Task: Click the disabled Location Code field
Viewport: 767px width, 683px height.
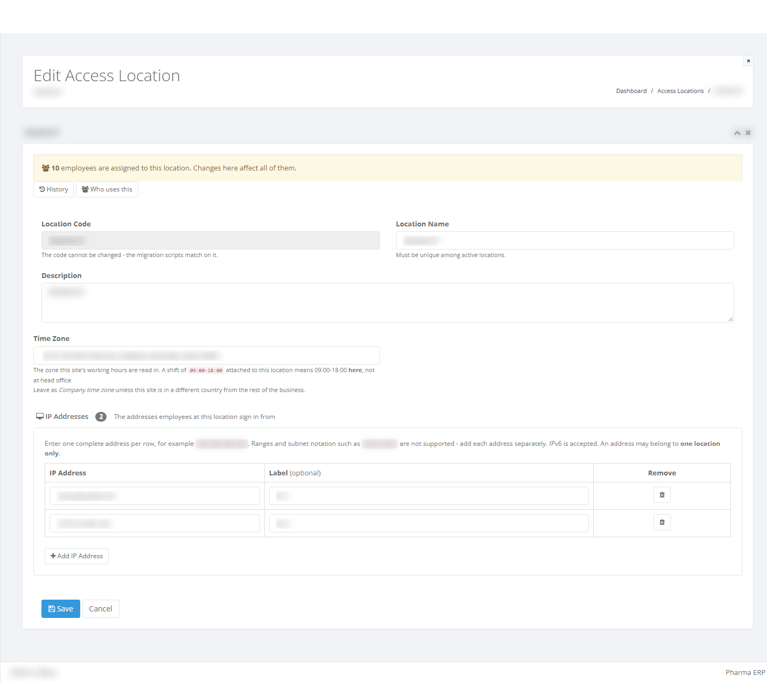Action: 210,240
